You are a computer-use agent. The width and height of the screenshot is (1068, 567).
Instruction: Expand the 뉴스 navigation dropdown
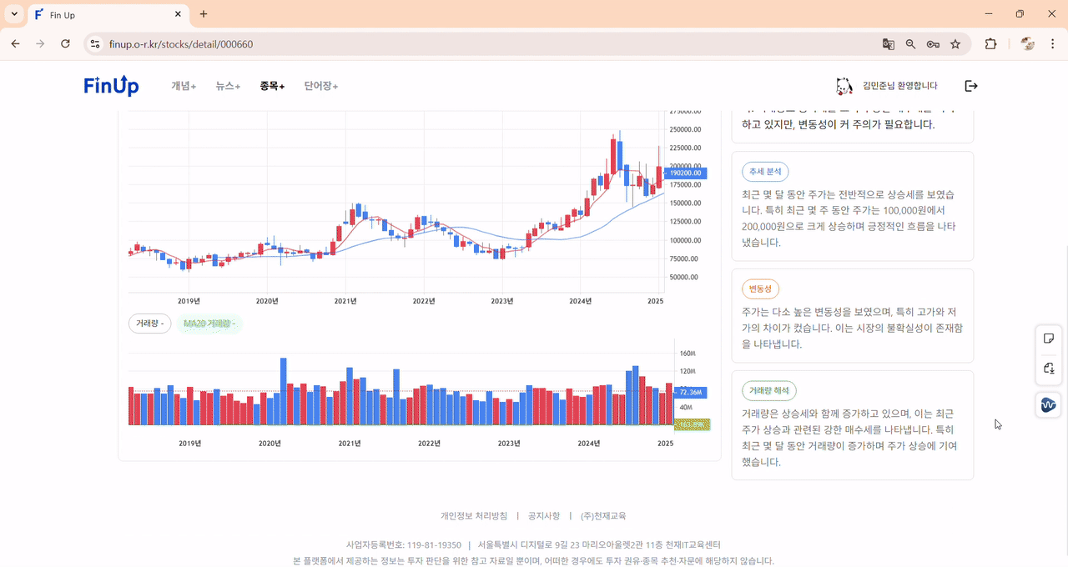coord(226,85)
